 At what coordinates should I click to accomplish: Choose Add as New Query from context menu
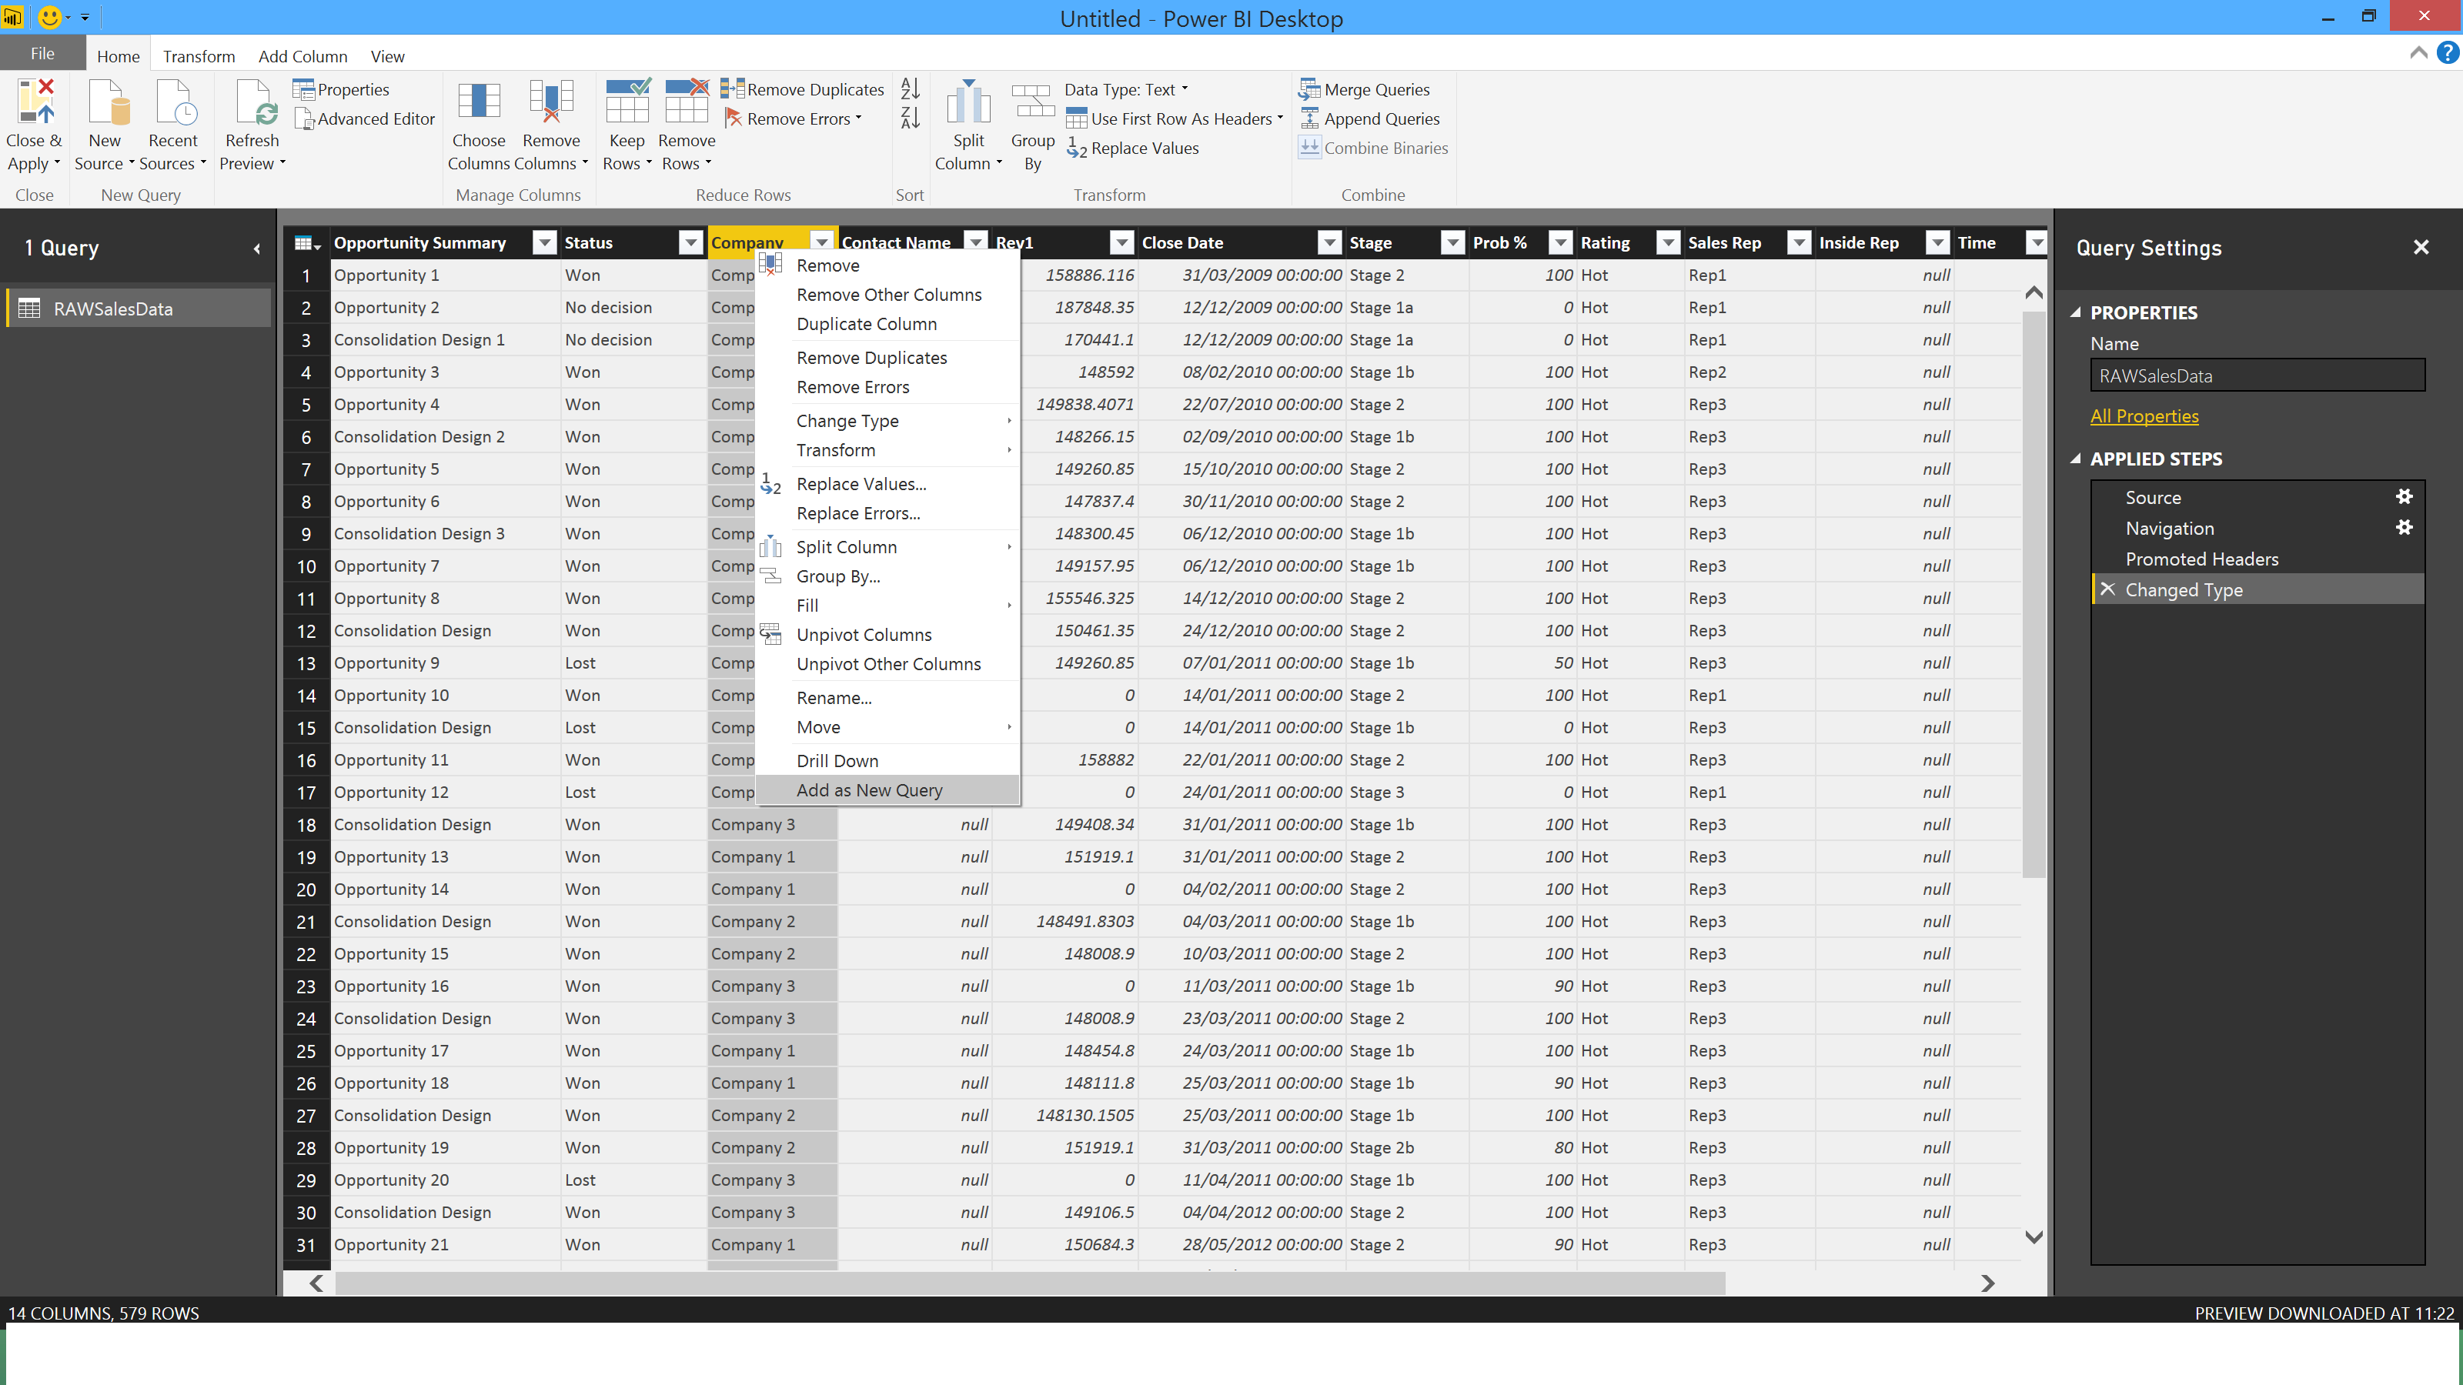click(887, 789)
